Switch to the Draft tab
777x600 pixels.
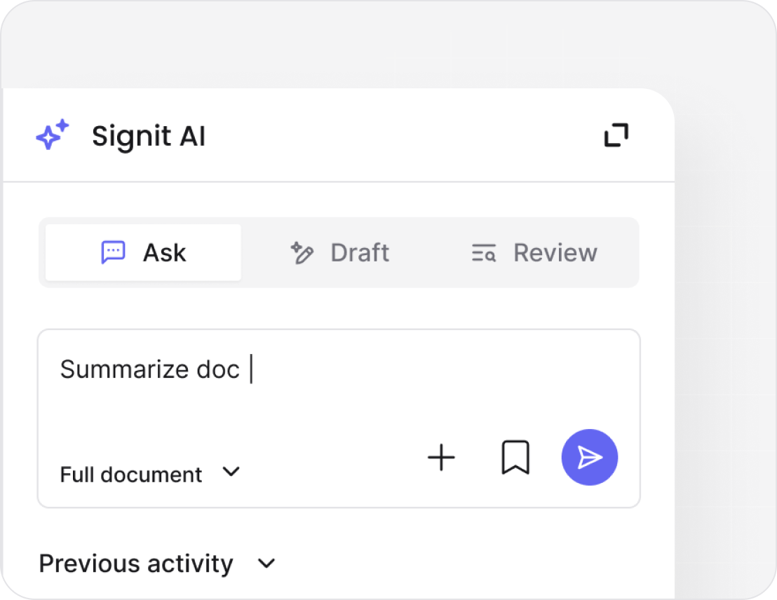point(340,252)
